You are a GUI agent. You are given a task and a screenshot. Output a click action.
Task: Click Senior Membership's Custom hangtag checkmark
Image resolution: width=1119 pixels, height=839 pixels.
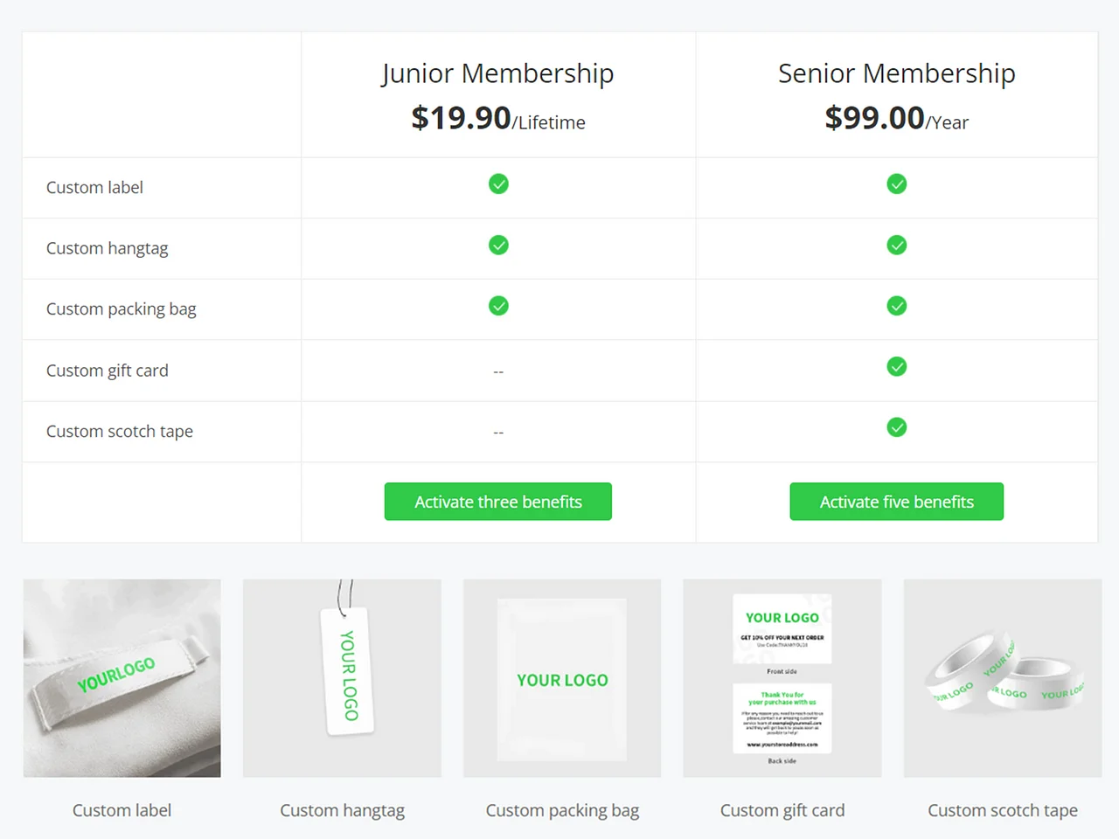(x=897, y=245)
